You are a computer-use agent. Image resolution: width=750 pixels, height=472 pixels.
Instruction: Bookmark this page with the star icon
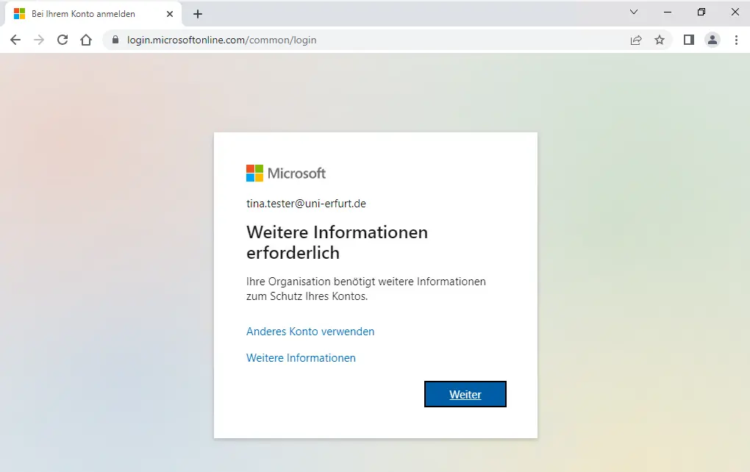[660, 40]
